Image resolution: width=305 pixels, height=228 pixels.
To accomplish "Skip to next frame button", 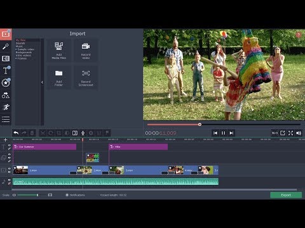I will (x=231, y=133).
